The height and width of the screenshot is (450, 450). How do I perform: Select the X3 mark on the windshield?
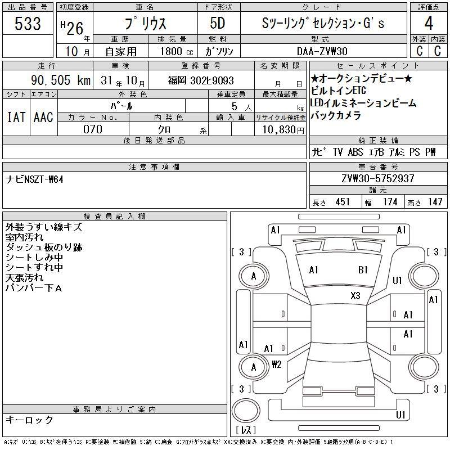[355, 295]
